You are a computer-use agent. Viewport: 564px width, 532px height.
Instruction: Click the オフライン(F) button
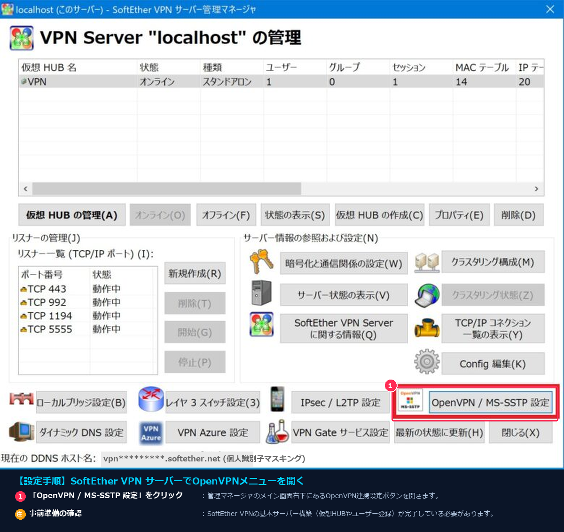(x=226, y=215)
